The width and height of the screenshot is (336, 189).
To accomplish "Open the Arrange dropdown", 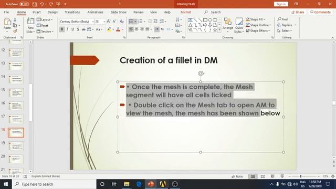I will click(227, 25).
